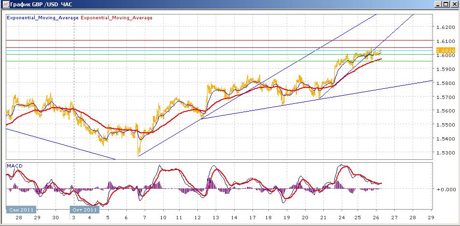Click the date label 28 under Сен 2011

19,217
